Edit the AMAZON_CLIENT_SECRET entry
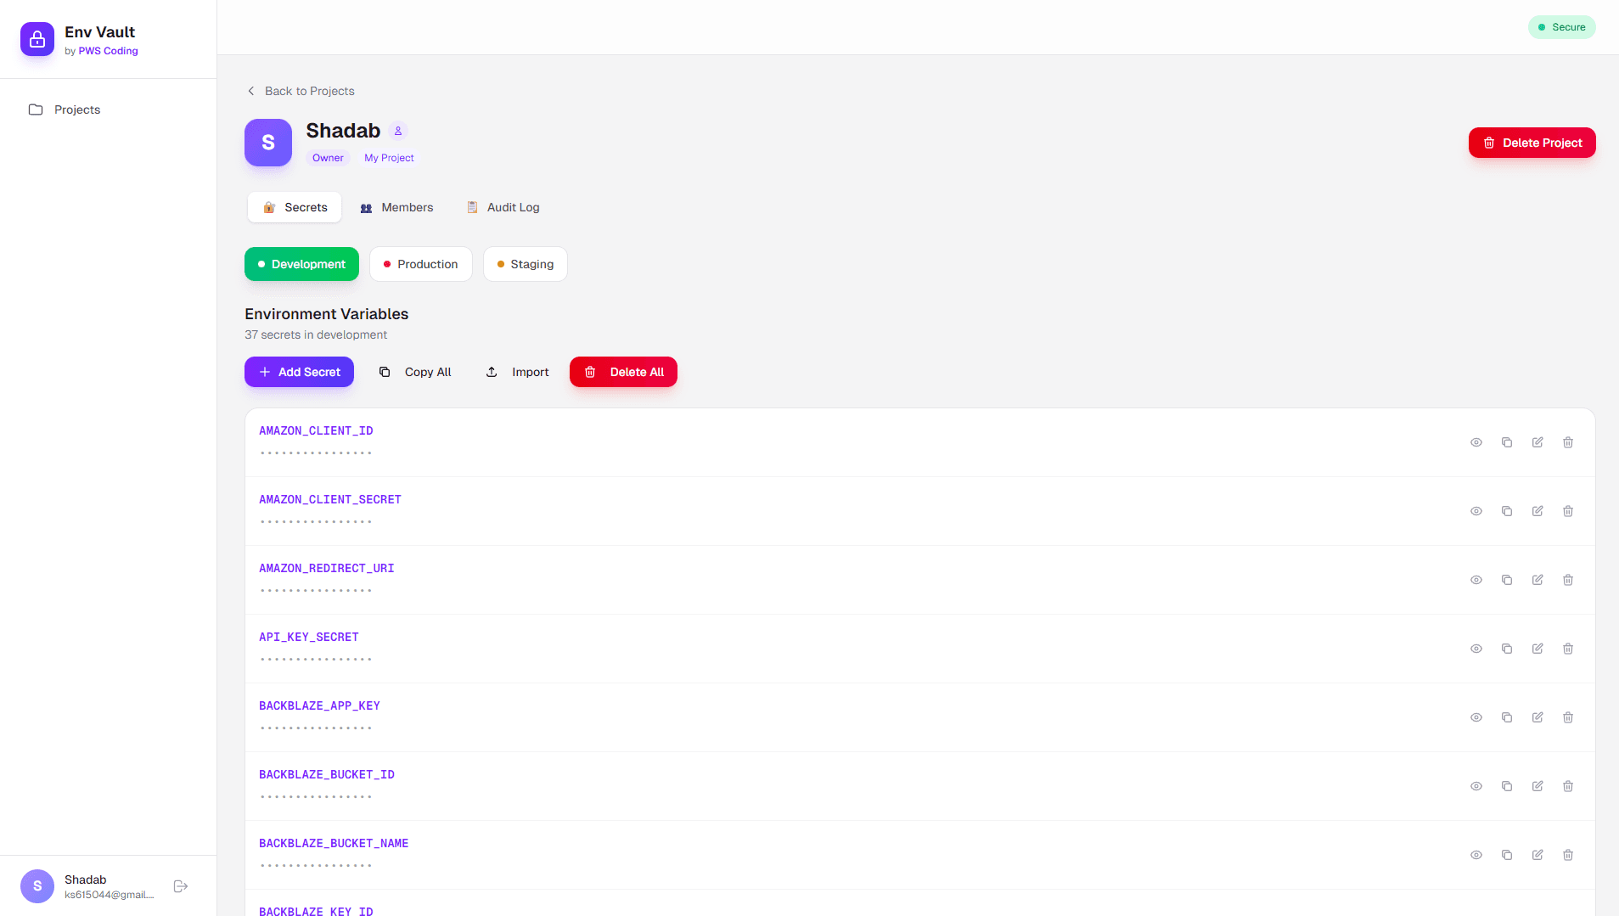 [x=1537, y=511]
